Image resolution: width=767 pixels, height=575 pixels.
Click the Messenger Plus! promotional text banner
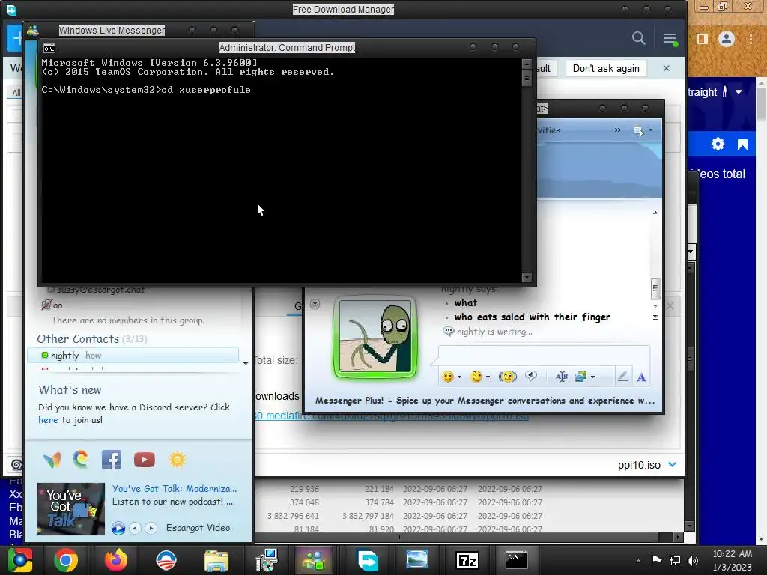point(485,401)
